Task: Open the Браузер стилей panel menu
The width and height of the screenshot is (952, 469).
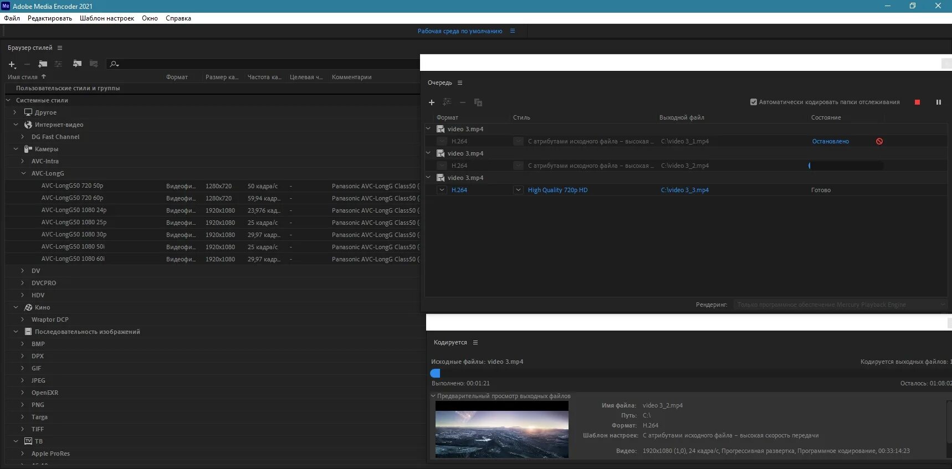Action: (x=60, y=48)
